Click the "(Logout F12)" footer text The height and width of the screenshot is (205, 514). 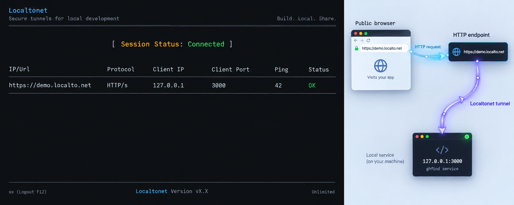tap(31, 192)
